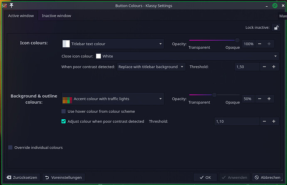
Task: Click the background opacity slider handle
Action: pos(214,95)
